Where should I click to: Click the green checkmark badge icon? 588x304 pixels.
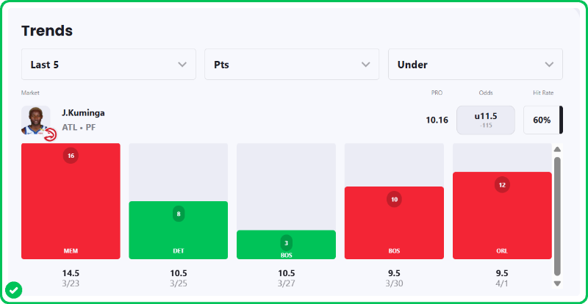point(13,289)
